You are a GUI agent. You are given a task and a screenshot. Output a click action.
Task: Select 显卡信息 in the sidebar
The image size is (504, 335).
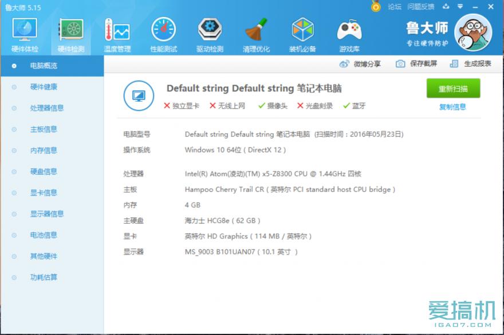pyautogui.click(x=52, y=193)
